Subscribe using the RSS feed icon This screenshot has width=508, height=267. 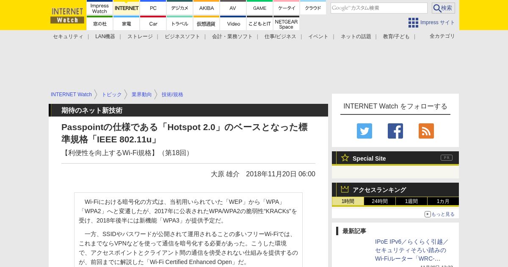click(426, 131)
